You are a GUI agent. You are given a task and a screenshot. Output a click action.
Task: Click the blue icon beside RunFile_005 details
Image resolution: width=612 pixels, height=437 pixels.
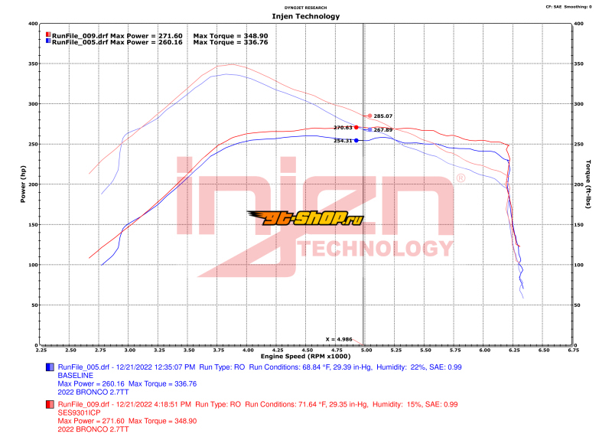point(50,367)
